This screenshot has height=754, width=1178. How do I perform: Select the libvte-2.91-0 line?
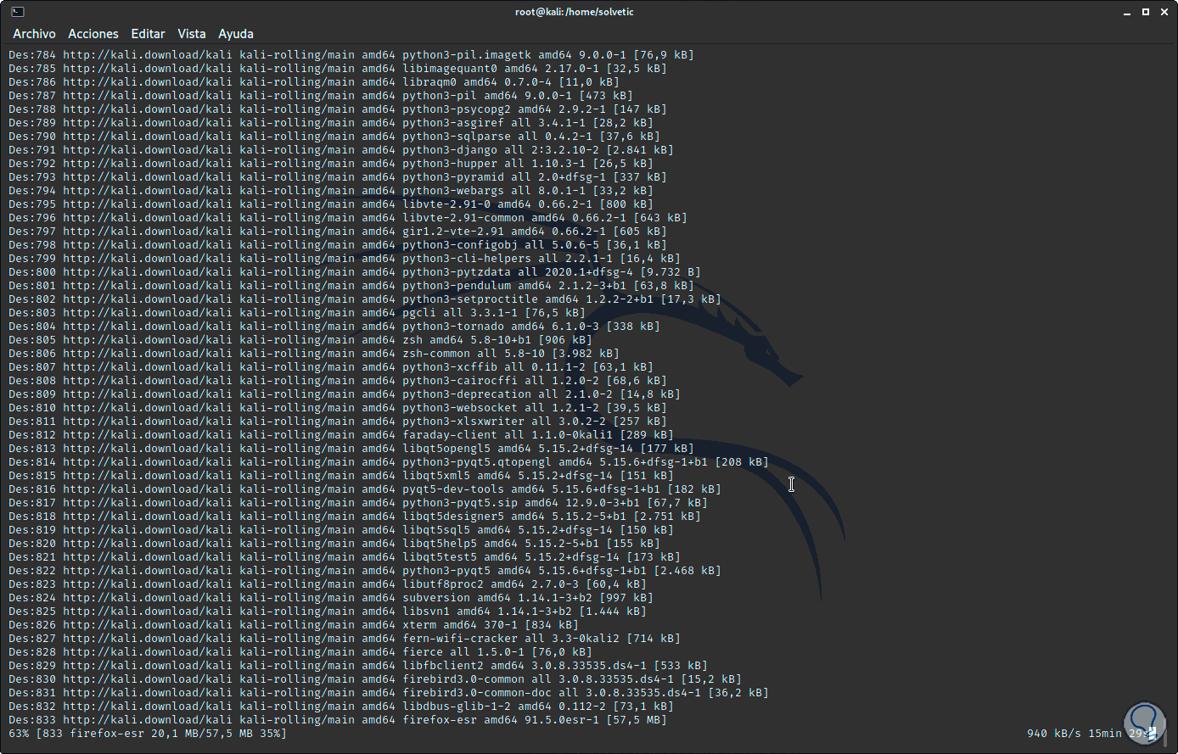click(x=331, y=204)
